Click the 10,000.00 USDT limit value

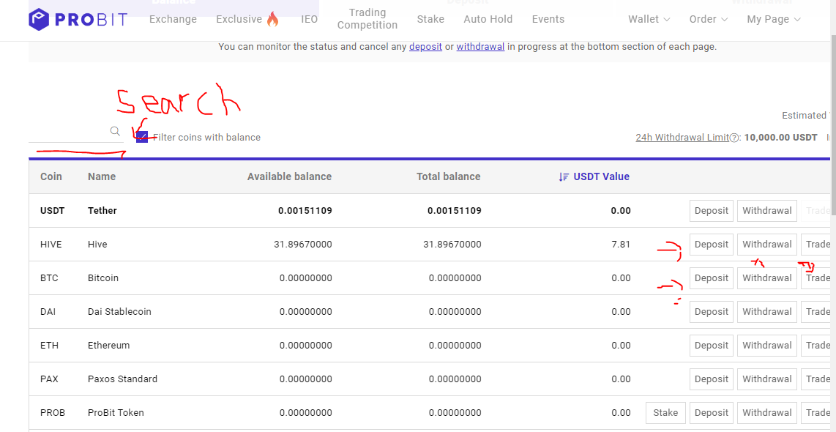point(780,138)
